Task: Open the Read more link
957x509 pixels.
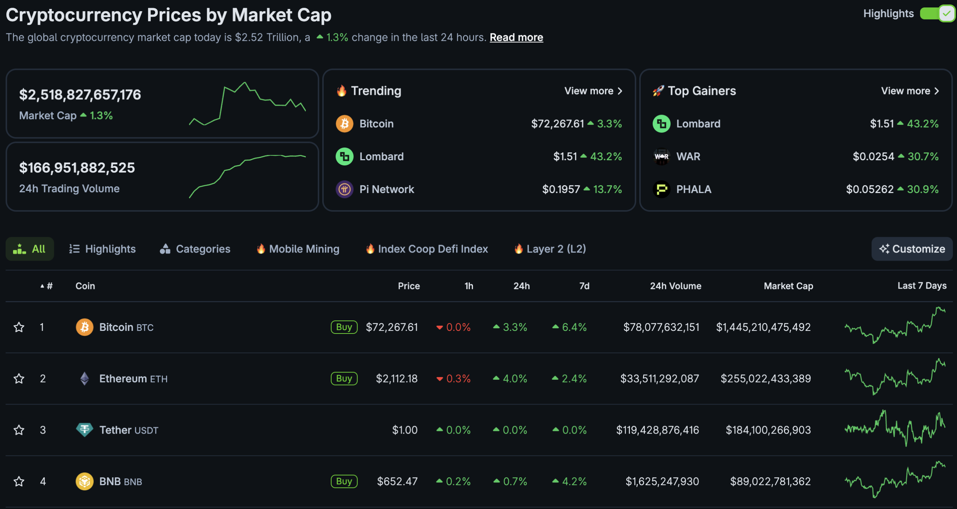Action: pos(516,37)
